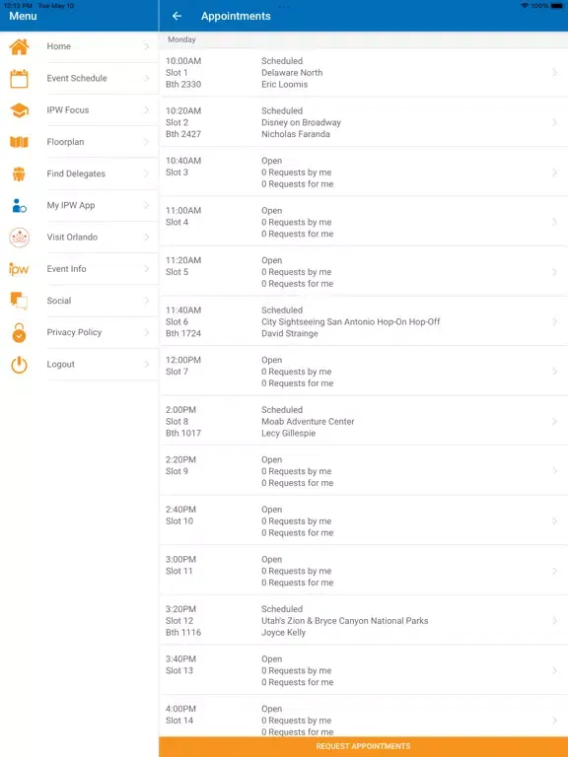Open the Home menu item
The height and width of the screenshot is (757, 568).
coord(79,47)
